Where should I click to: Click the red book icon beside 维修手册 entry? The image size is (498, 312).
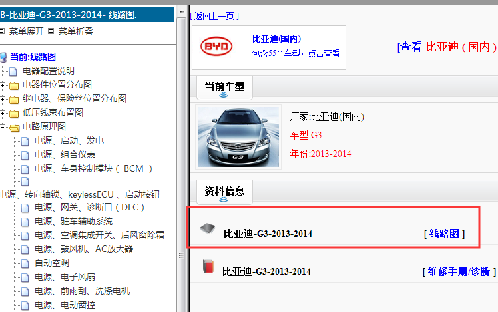pyautogui.click(x=208, y=266)
